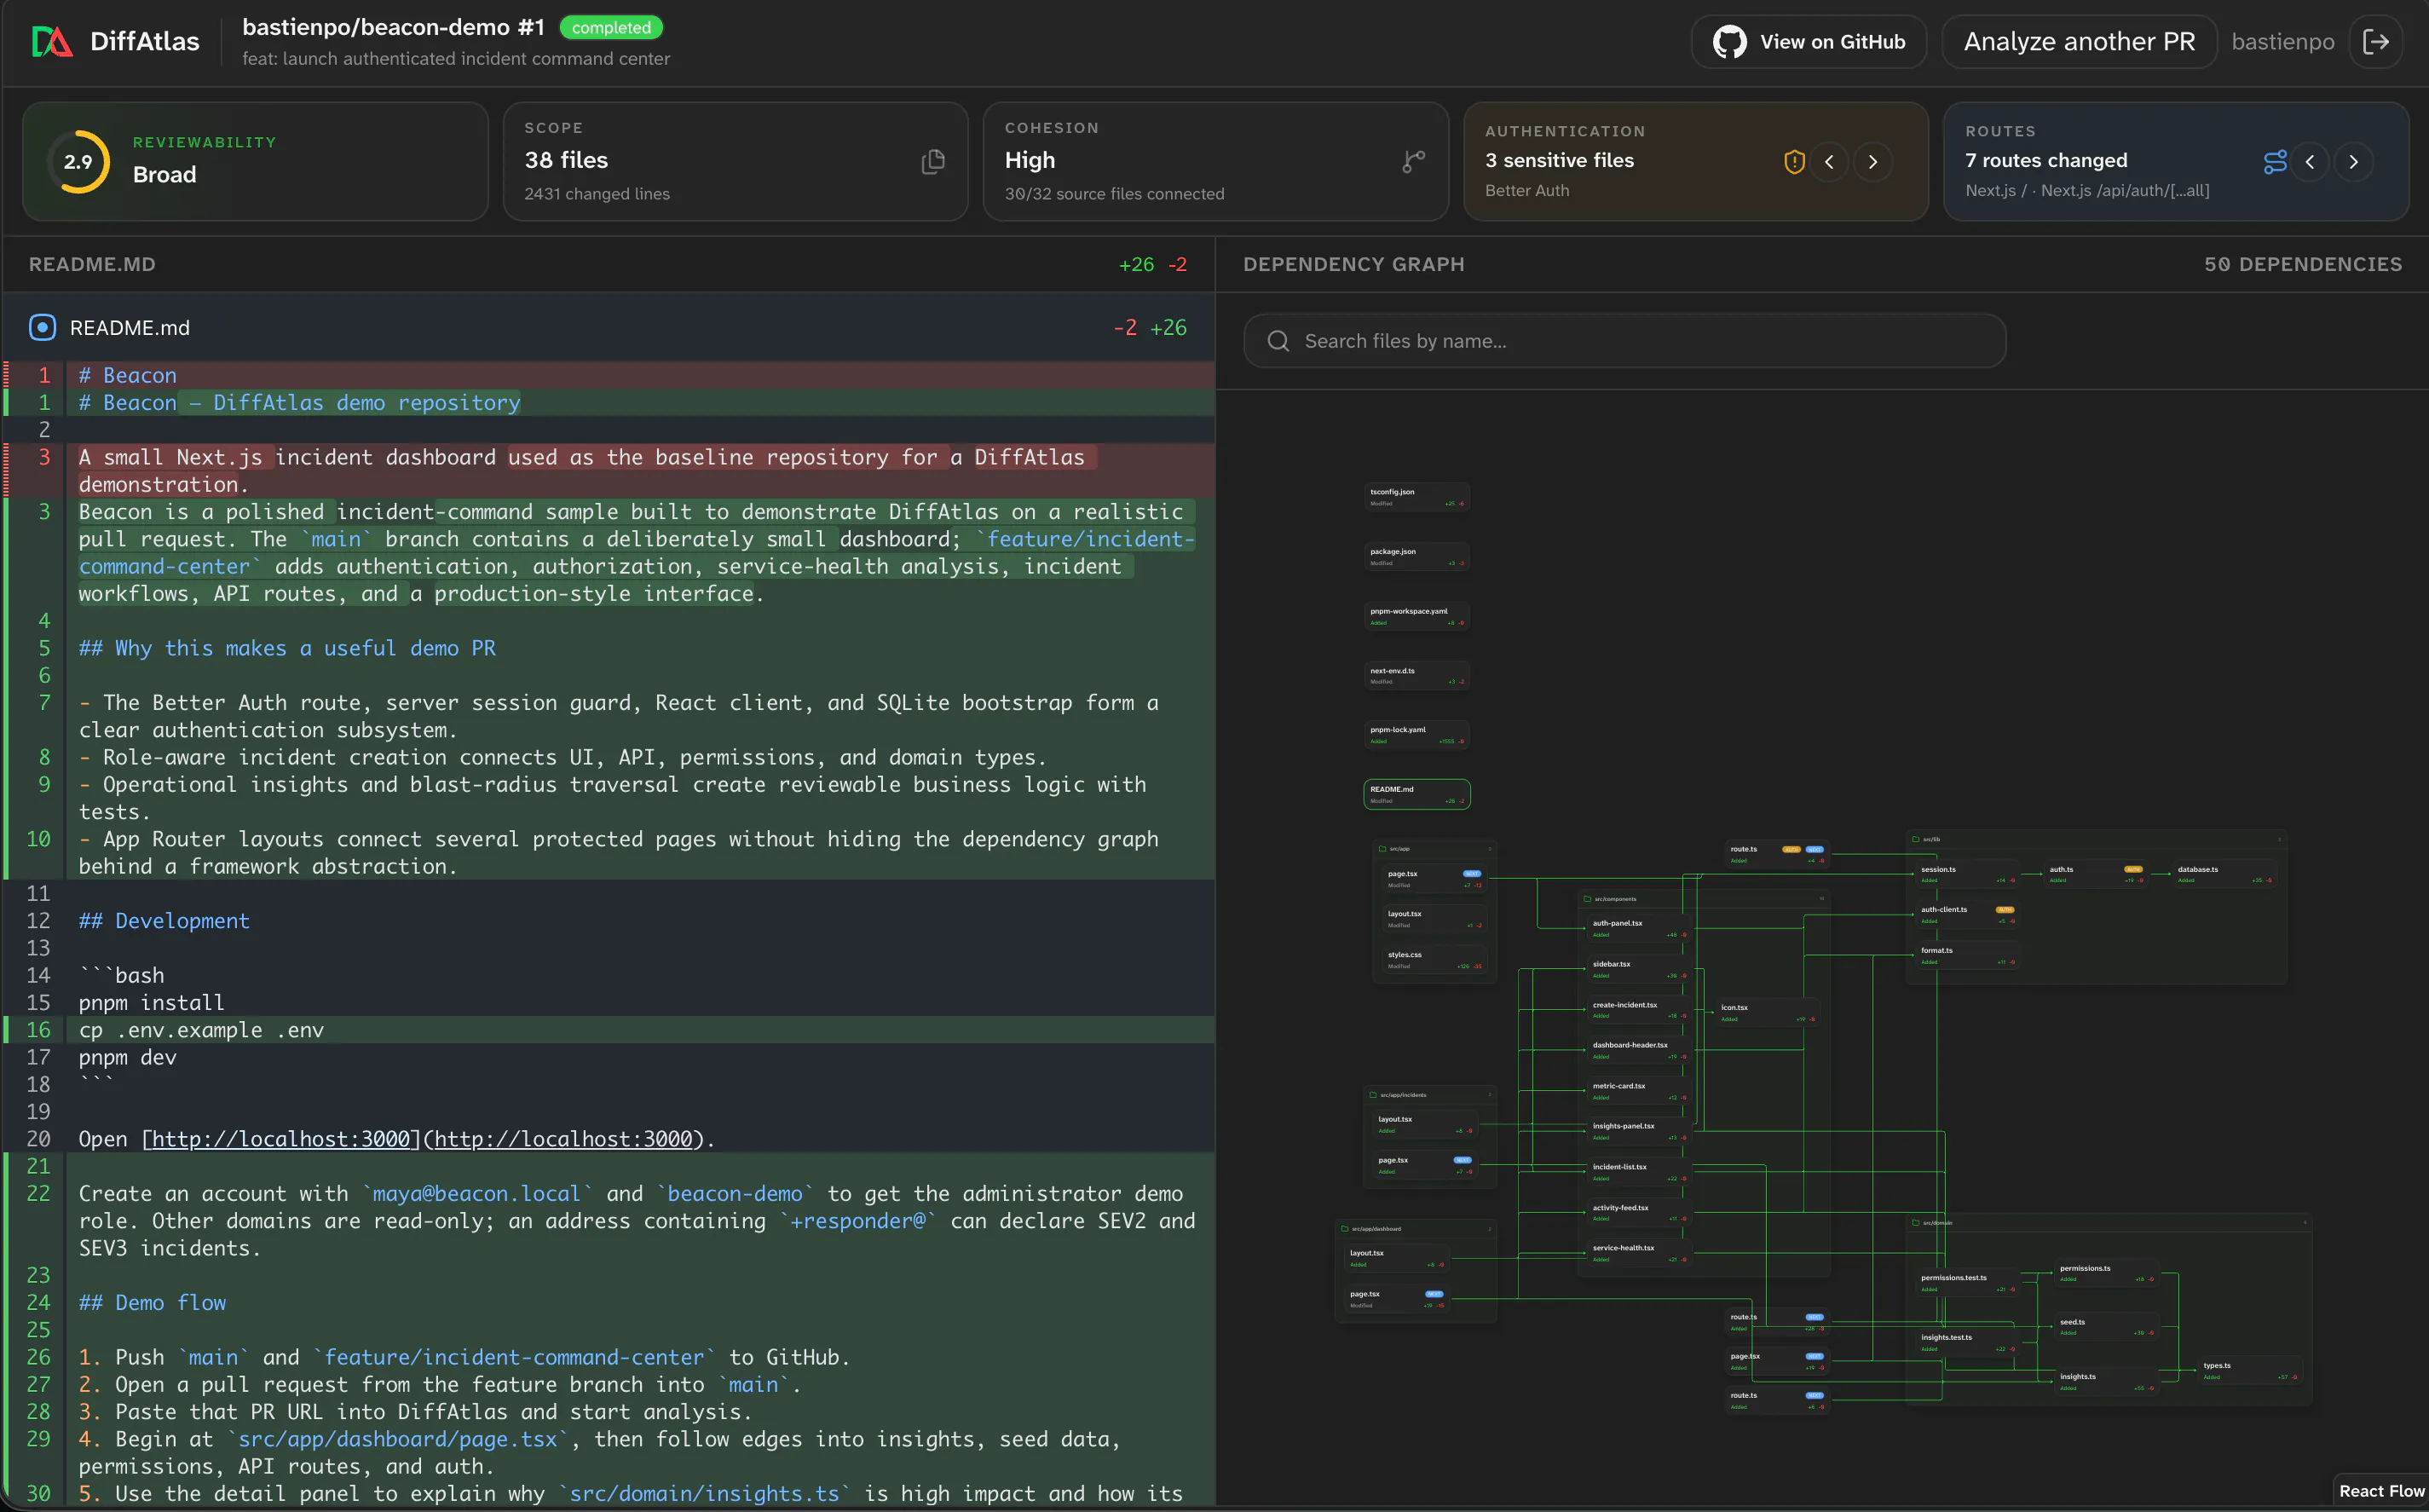Viewport: 2429px width, 1512px height.
Task: Click the copy icon in the Scope card
Action: (x=933, y=161)
